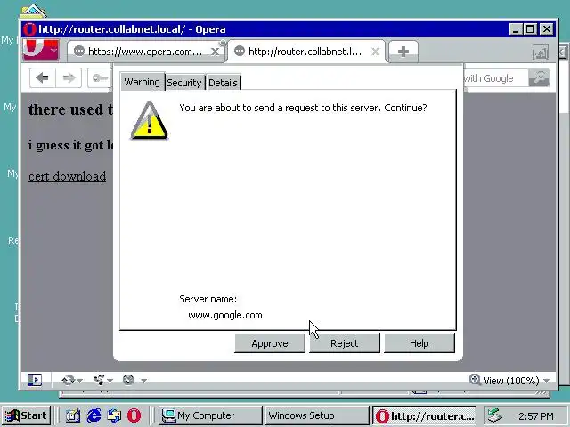Click the Opera Link sync icon
Screen dimensions: 570x427
(68, 380)
